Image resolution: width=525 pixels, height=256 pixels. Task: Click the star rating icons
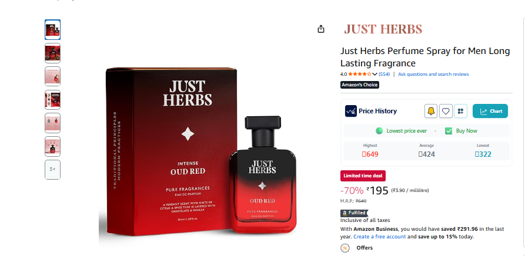coord(360,74)
